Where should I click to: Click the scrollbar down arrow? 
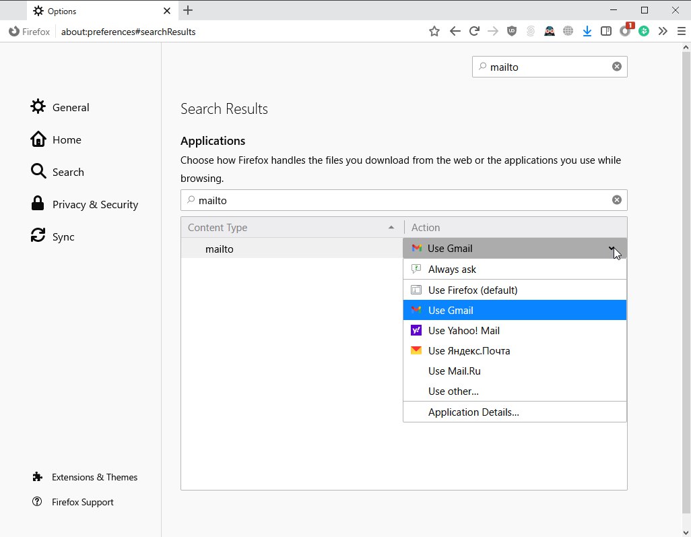pyautogui.click(x=686, y=532)
